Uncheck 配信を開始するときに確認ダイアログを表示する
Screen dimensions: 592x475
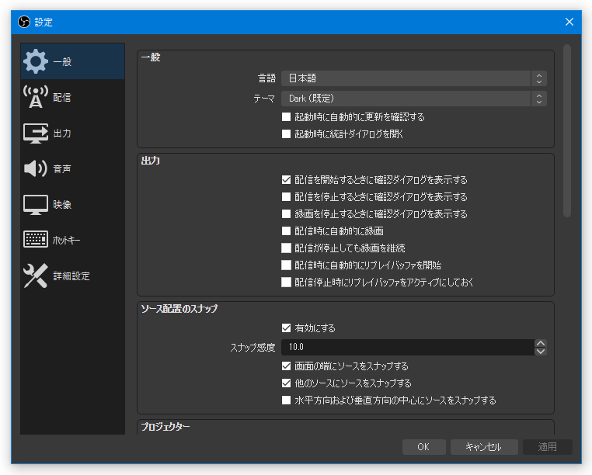tap(286, 179)
